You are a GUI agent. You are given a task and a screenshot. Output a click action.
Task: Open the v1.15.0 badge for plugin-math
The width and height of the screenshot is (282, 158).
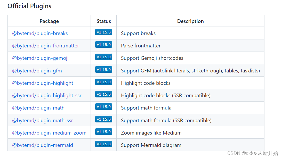coord(104,107)
